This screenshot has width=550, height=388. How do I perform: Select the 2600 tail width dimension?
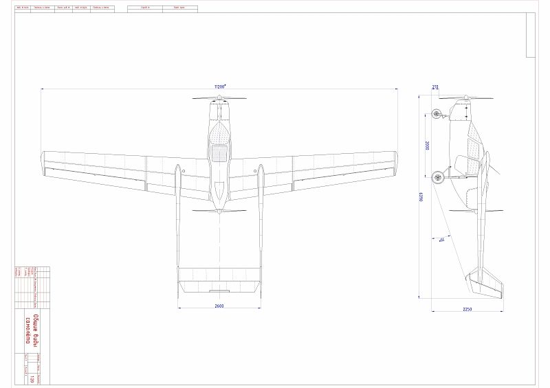pyautogui.click(x=219, y=306)
